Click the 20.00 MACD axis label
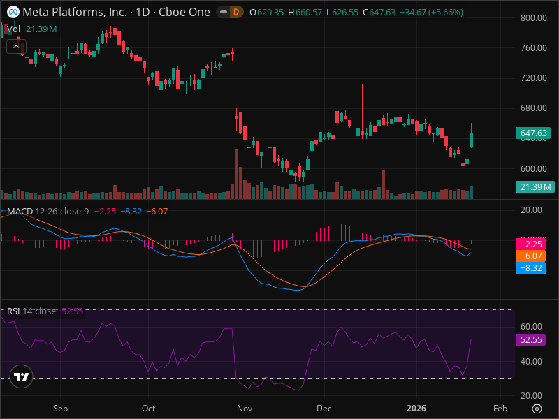The height and width of the screenshot is (419, 559). (531, 210)
